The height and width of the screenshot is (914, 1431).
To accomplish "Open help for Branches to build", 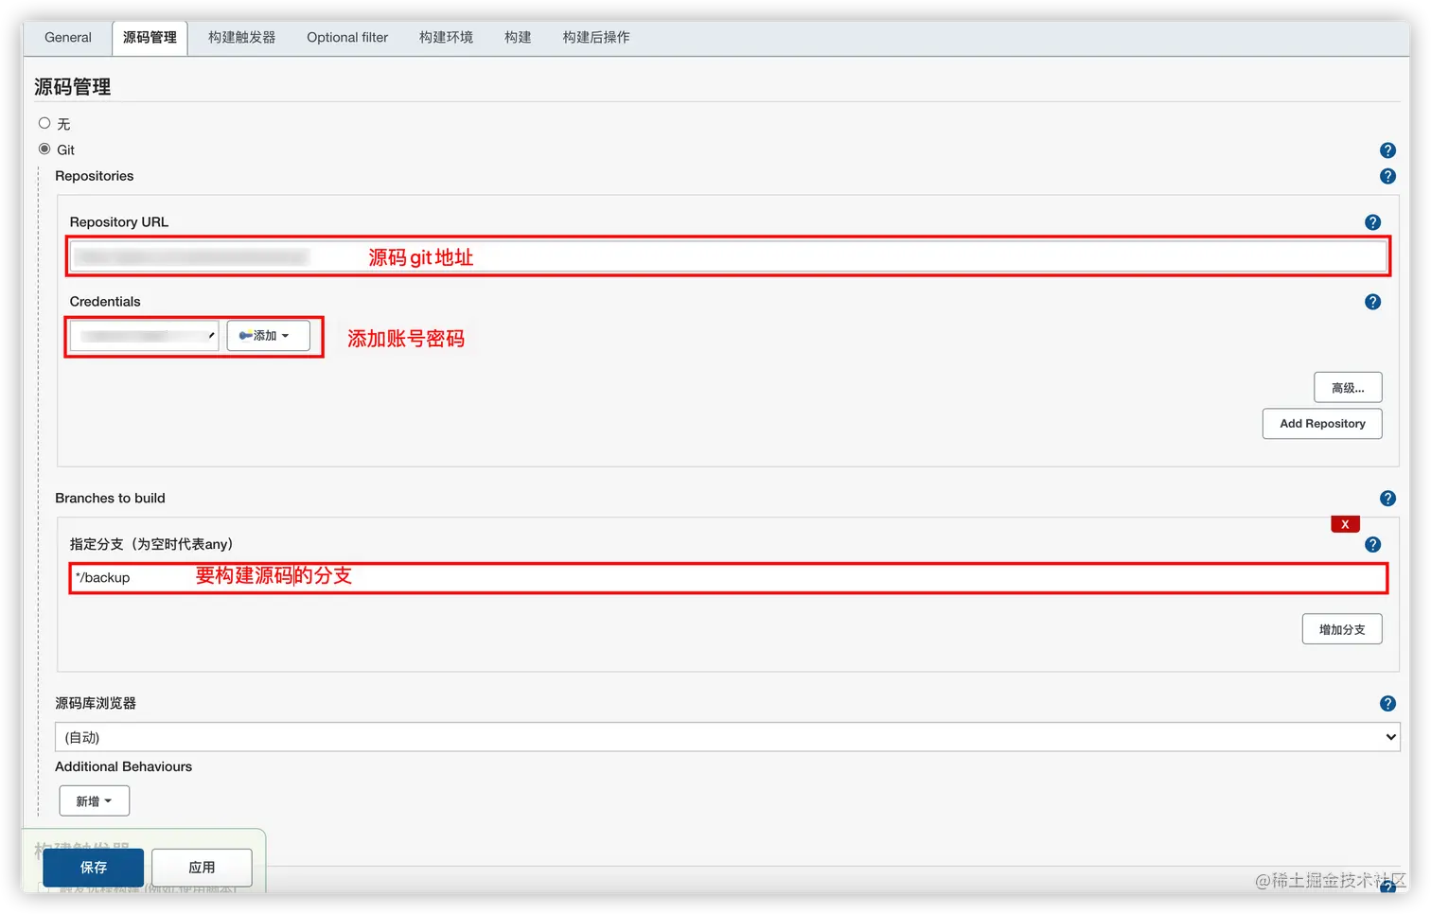I will [x=1387, y=499].
